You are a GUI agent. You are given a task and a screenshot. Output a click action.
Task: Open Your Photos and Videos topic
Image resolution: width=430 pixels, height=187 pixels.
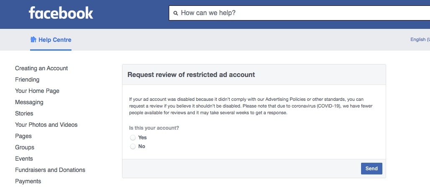[x=46, y=125]
